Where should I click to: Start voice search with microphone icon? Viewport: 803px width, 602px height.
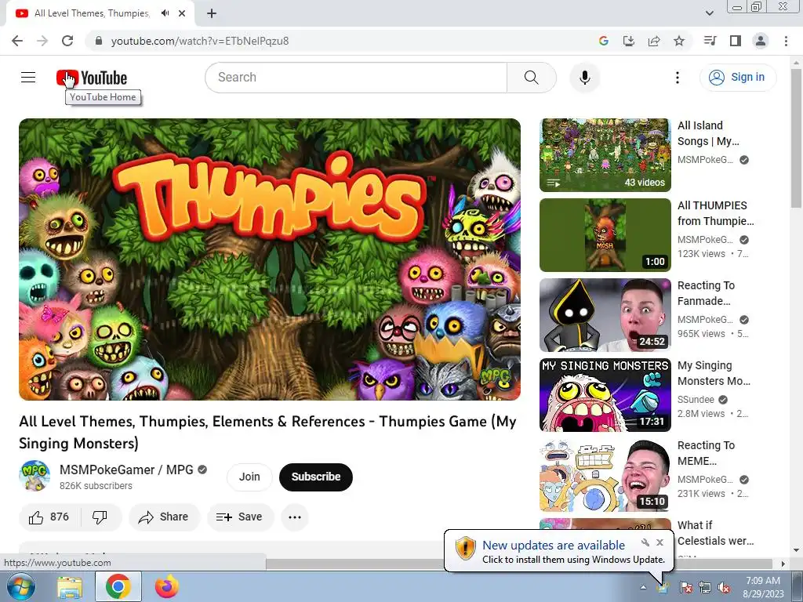[584, 78]
